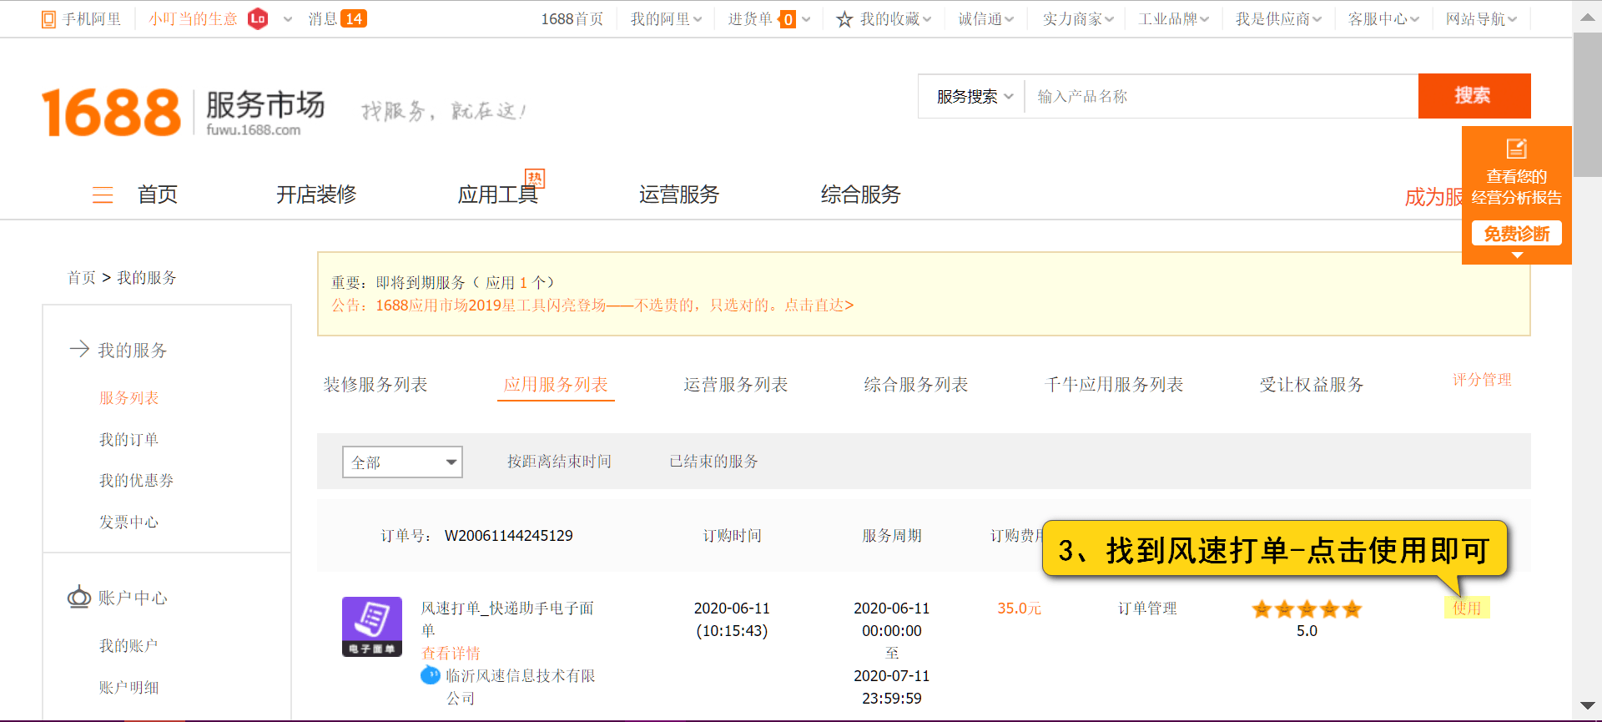Open the message count badge 14
The width and height of the screenshot is (1602, 722).
pos(354,18)
